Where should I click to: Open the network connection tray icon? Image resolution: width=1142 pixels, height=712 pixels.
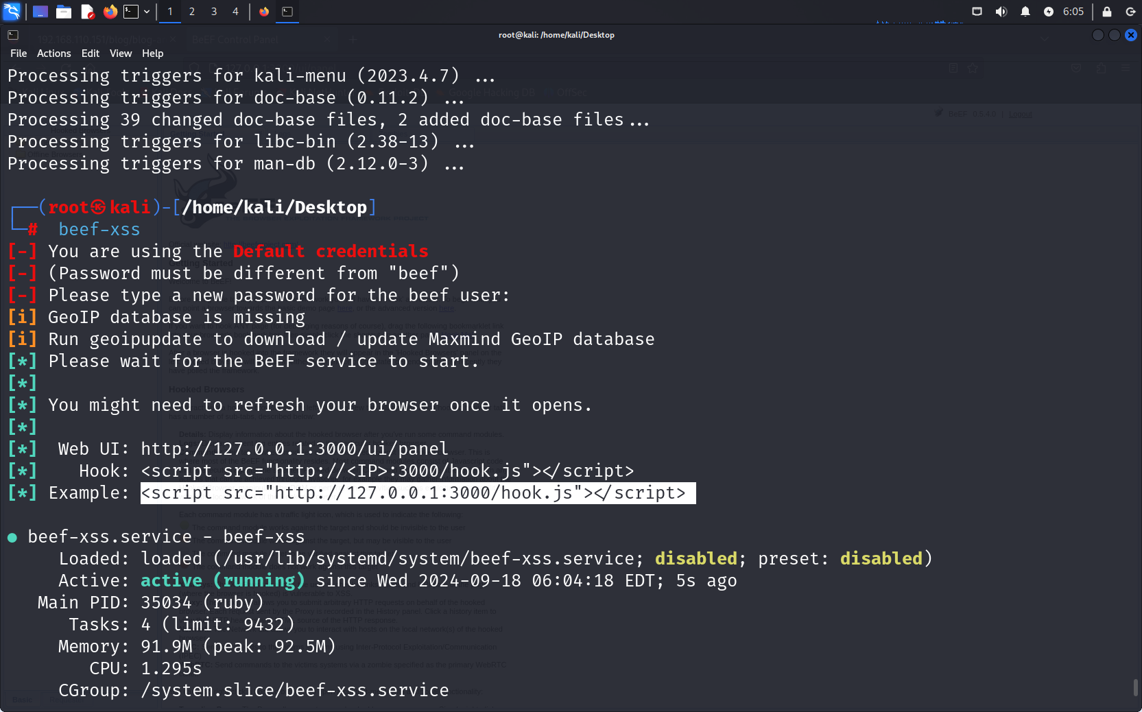tap(977, 12)
